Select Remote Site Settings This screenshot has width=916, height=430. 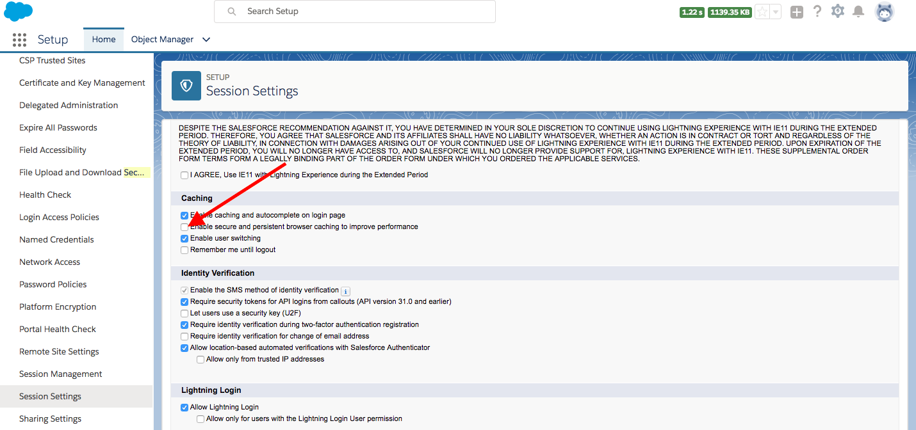point(59,352)
